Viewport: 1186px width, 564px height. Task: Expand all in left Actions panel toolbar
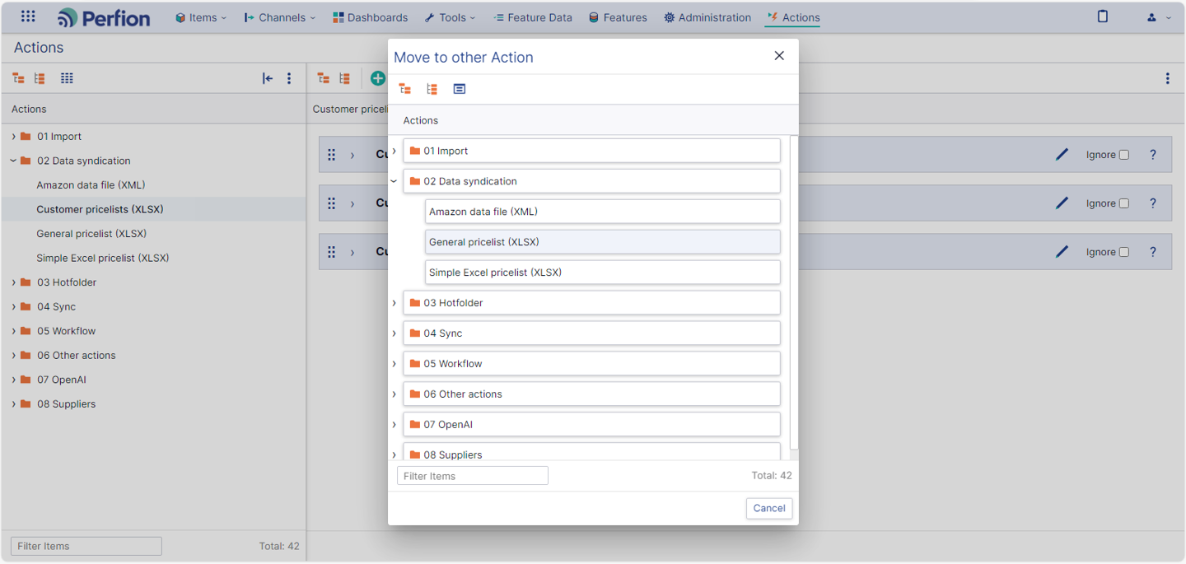coord(18,78)
